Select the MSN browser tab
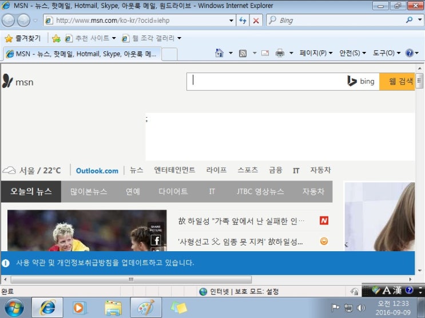Viewport: 425px width, 318px height. coord(82,54)
